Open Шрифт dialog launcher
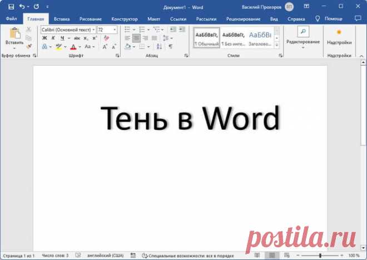This screenshot has height=260, width=367. point(117,56)
